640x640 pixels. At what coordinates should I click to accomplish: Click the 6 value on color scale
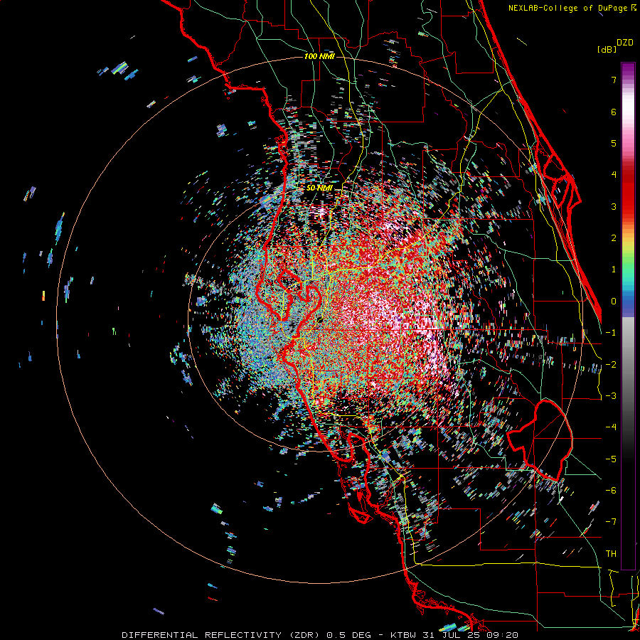pos(614,112)
